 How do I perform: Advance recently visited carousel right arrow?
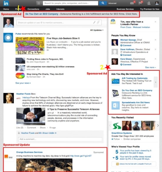click(158, 126)
